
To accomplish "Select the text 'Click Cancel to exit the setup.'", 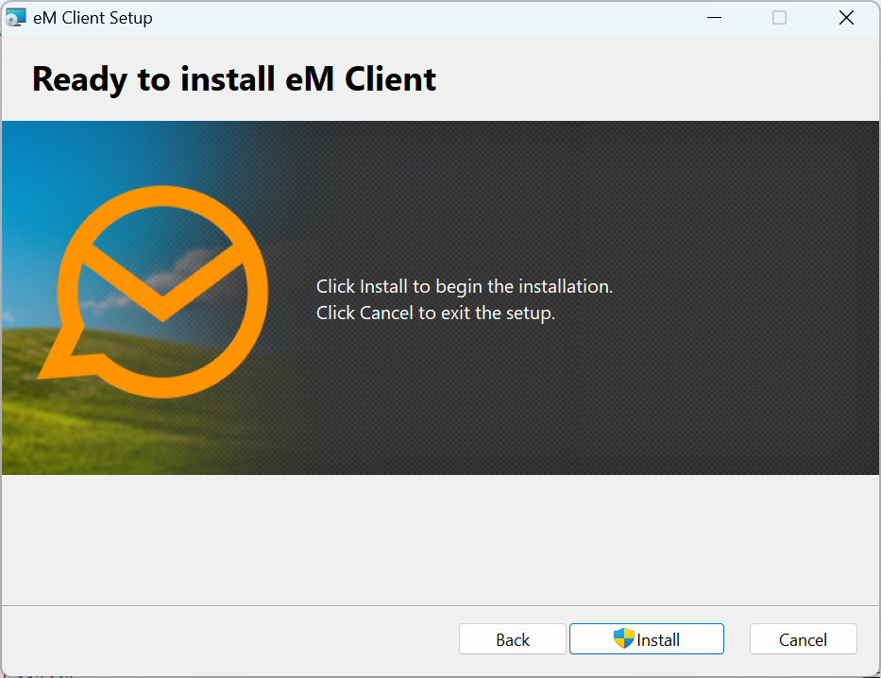I will point(435,313).
